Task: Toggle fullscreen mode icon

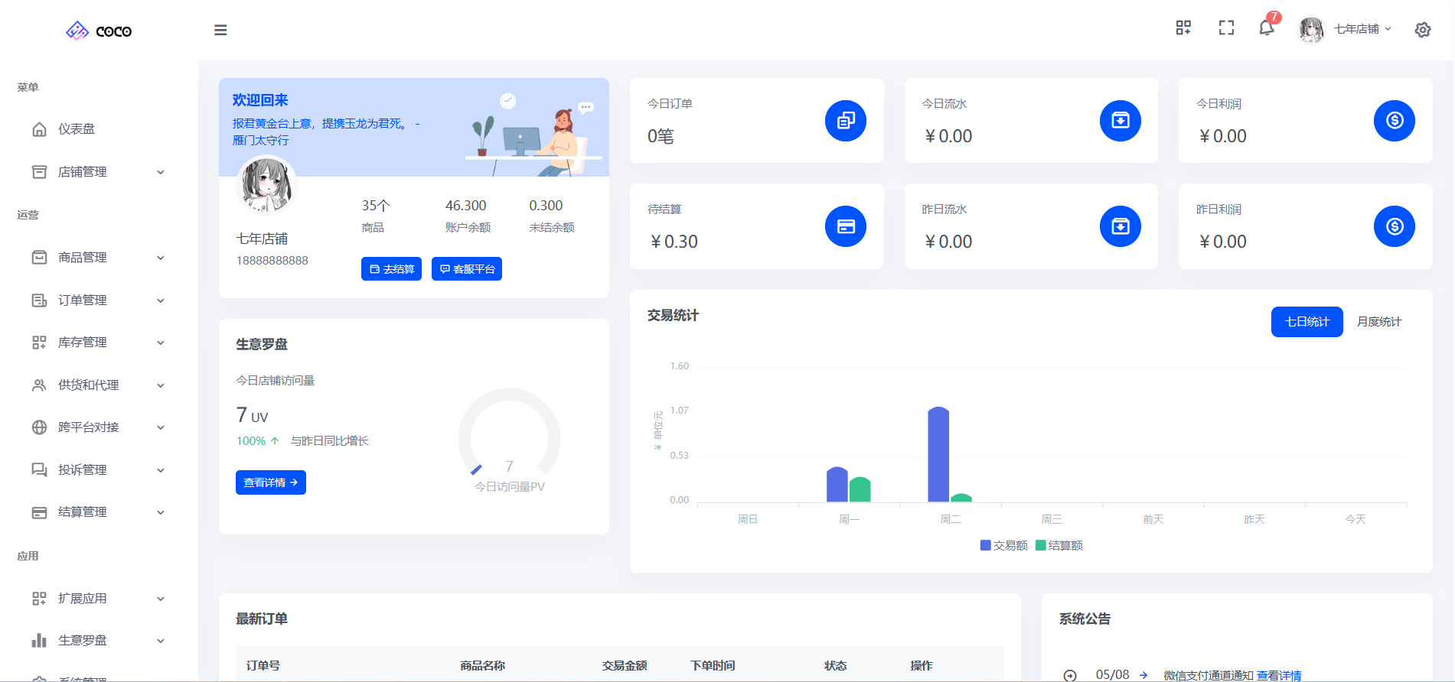Action: tap(1226, 28)
